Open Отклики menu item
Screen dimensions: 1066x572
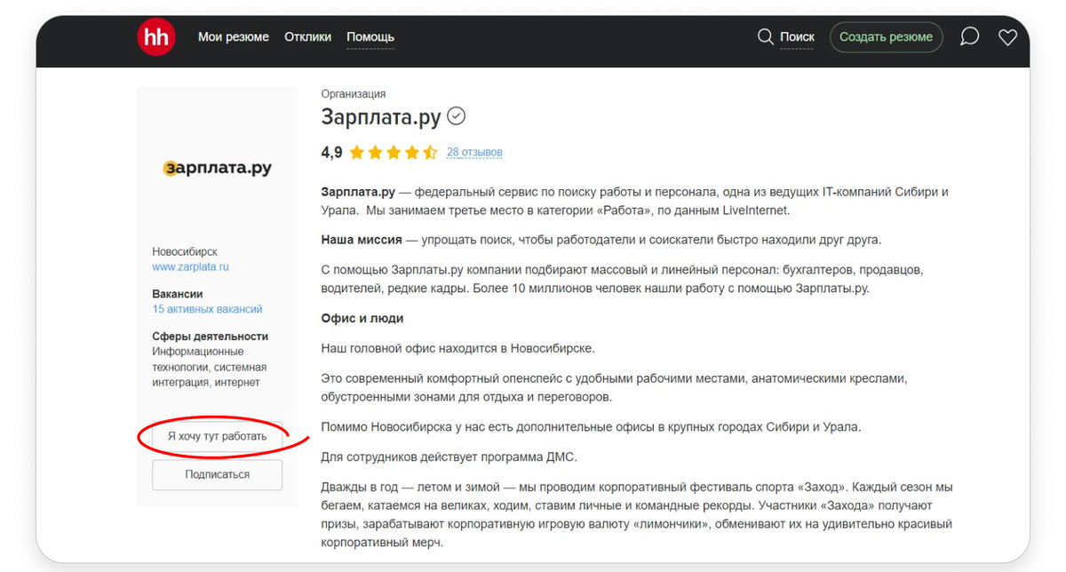[x=307, y=36]
